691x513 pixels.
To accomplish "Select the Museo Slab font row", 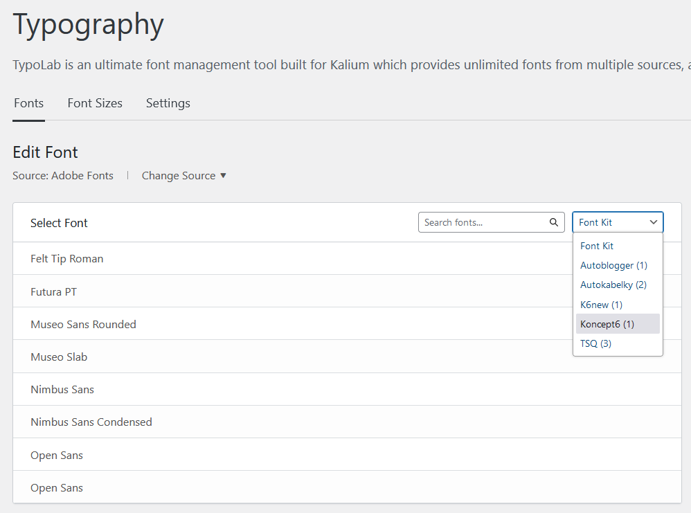I will [x=59, y=357].
